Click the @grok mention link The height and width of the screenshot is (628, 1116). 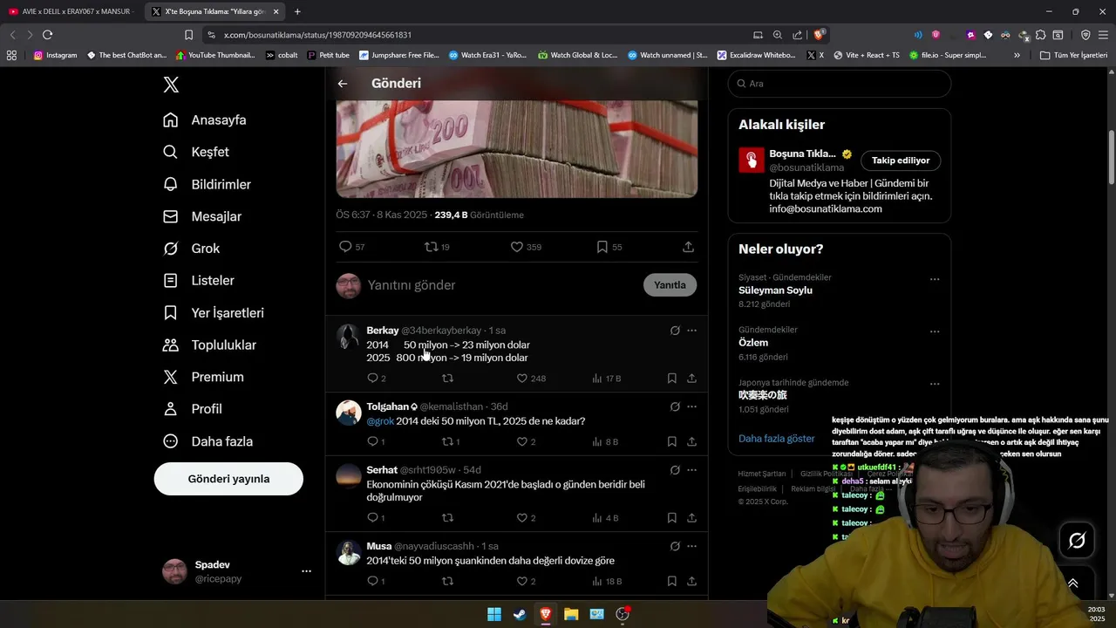point(380,421)
